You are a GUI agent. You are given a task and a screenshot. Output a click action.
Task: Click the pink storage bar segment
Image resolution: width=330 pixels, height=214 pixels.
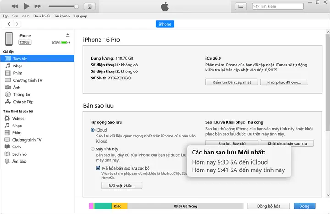click(x=91, y=206)
